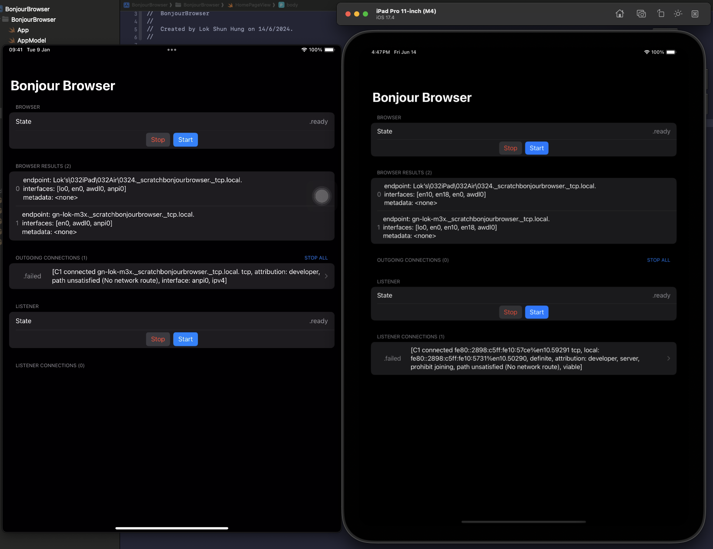Click Wi-Fi status icon on left iPad

coord(304,50)
